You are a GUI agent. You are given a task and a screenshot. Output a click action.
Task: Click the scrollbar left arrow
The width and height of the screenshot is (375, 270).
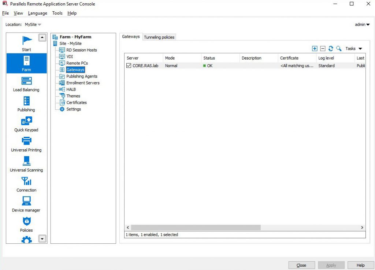click(128, 228)
